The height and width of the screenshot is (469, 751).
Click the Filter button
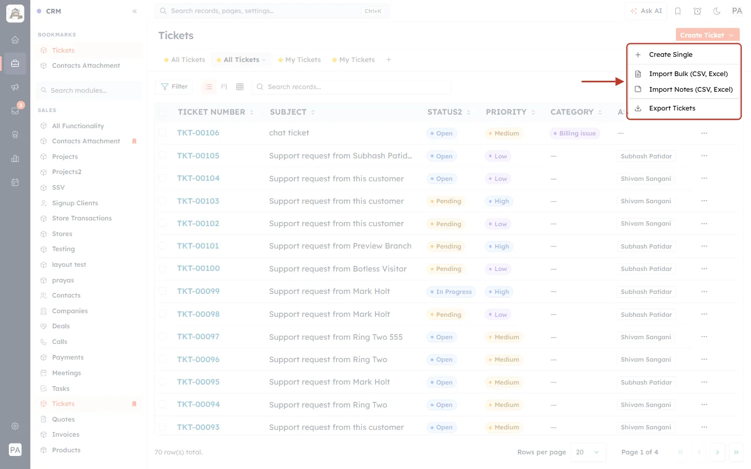pyautogui.click(x=174, y=87)
